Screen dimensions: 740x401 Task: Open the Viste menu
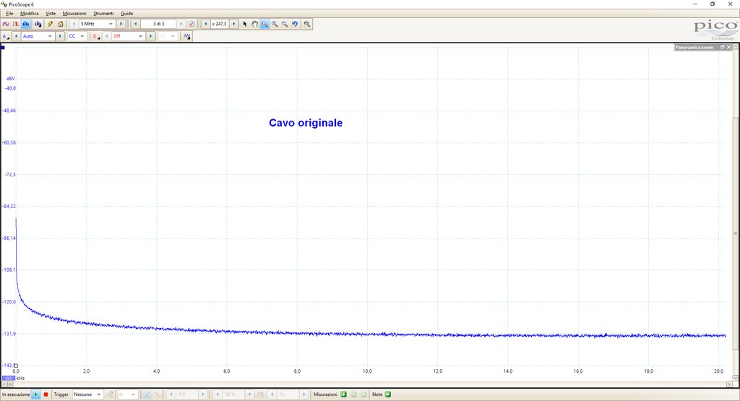point(51,14)
